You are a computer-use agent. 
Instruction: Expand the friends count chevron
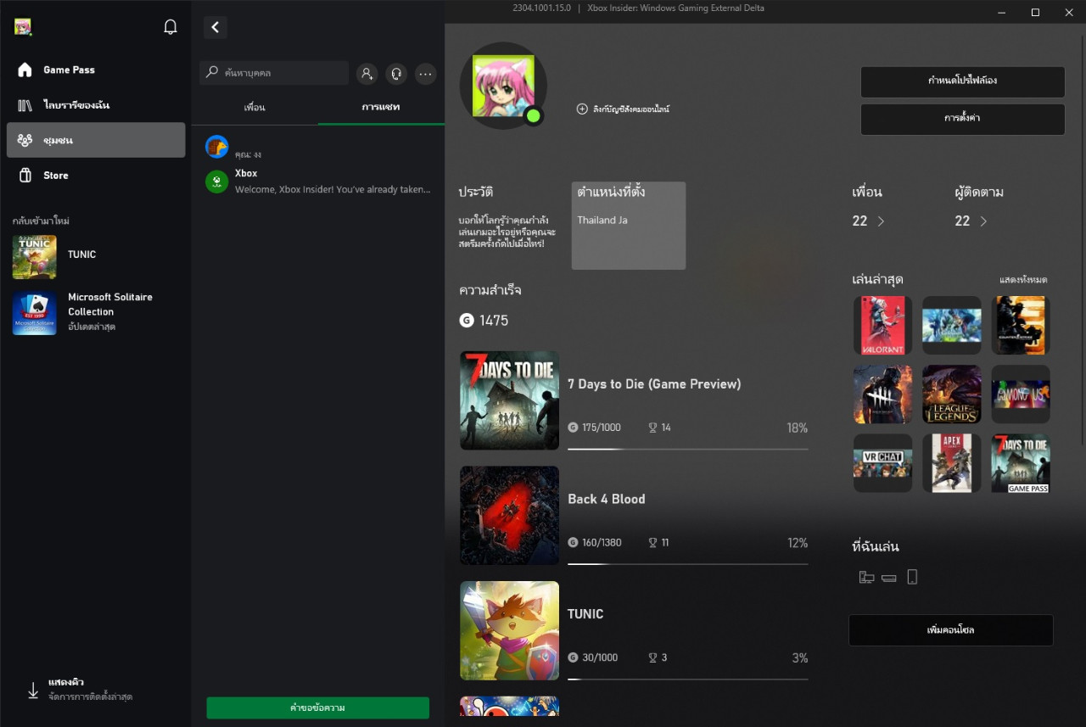881,221
